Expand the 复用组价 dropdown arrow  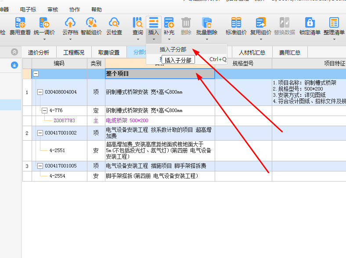point(261,39)
